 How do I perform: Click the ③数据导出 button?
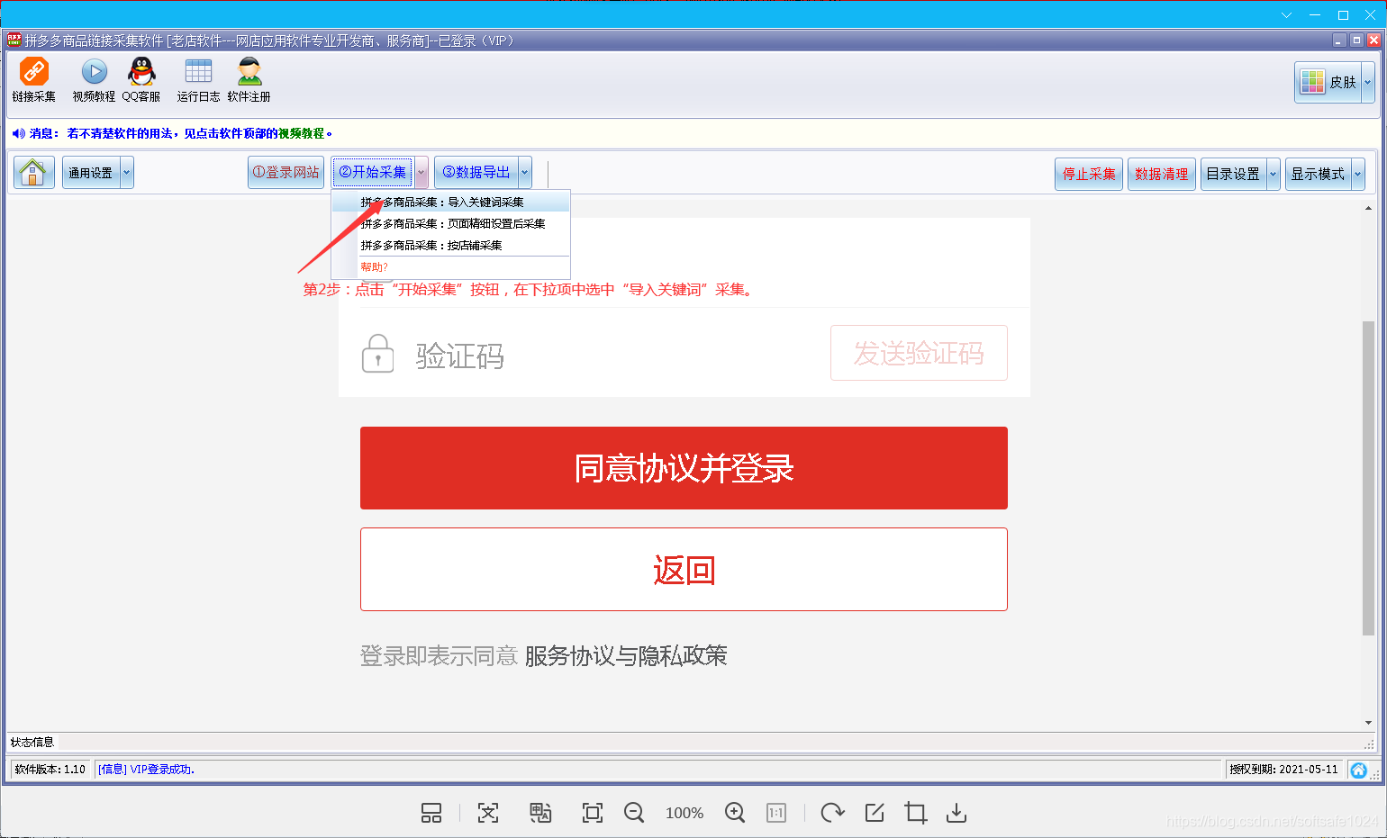pyautogui.click(x=476, y=172)
